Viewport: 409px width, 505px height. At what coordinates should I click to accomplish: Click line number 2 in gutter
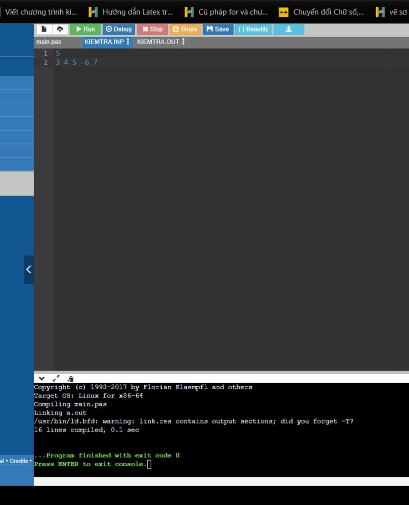pos(46,62)
